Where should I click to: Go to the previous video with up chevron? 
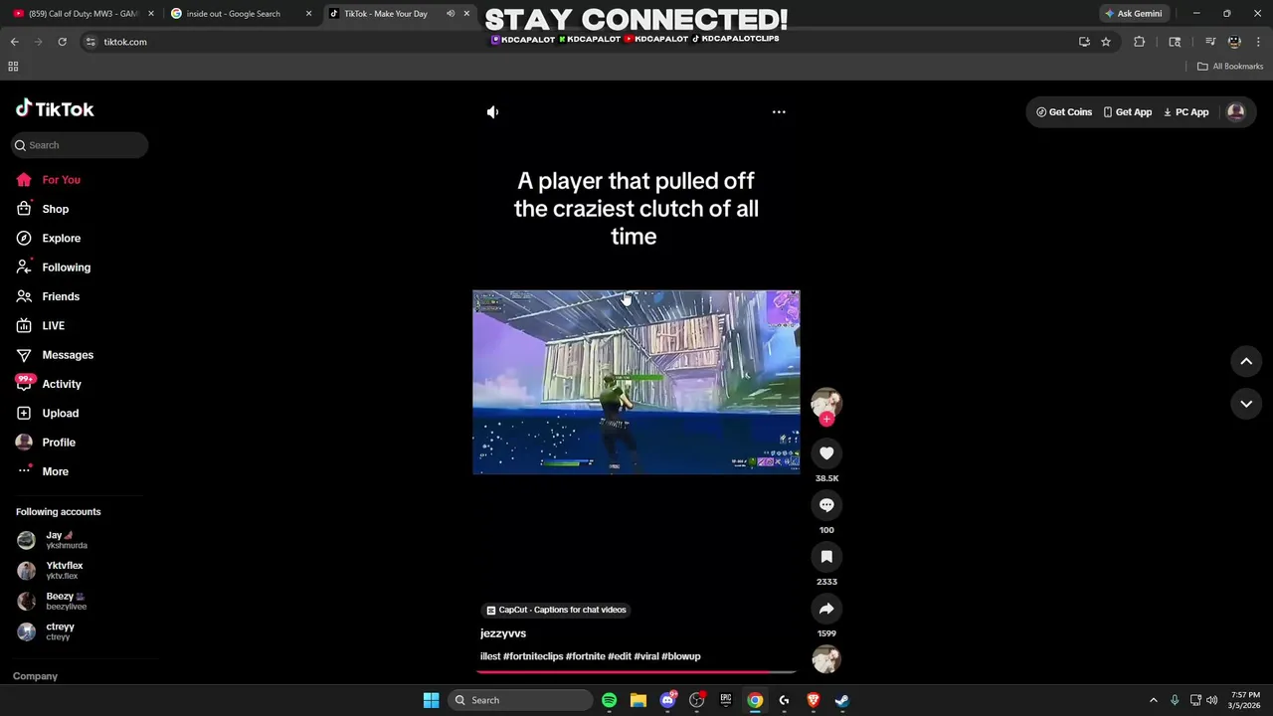click(1246, 362)
